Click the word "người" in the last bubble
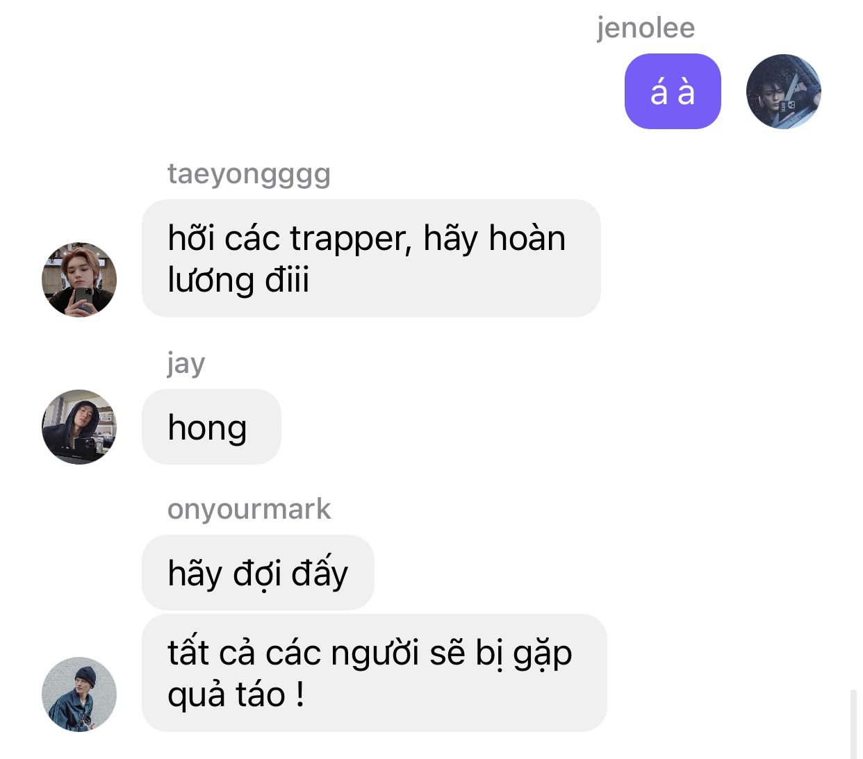This screenshot has height=759, width=863. click(375, 653)
